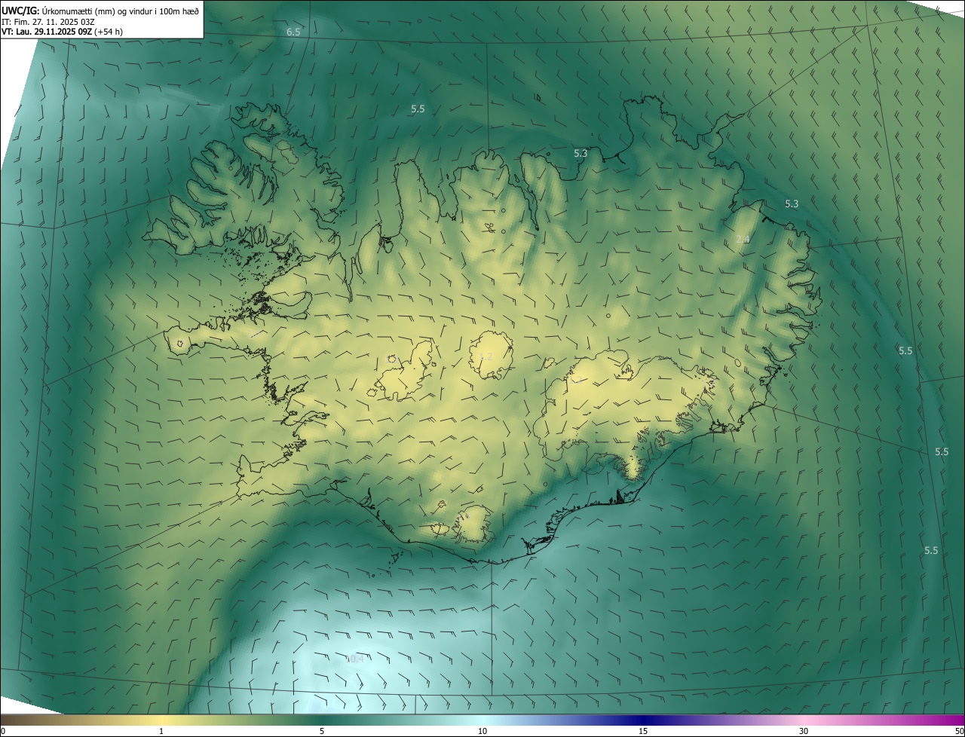Image resolution: width=965 pixels, height=737 pixels.
Task: Select the Drangajökull glacier outline in Westfjords
Action: pyautogui.click(x=285, y=151)
